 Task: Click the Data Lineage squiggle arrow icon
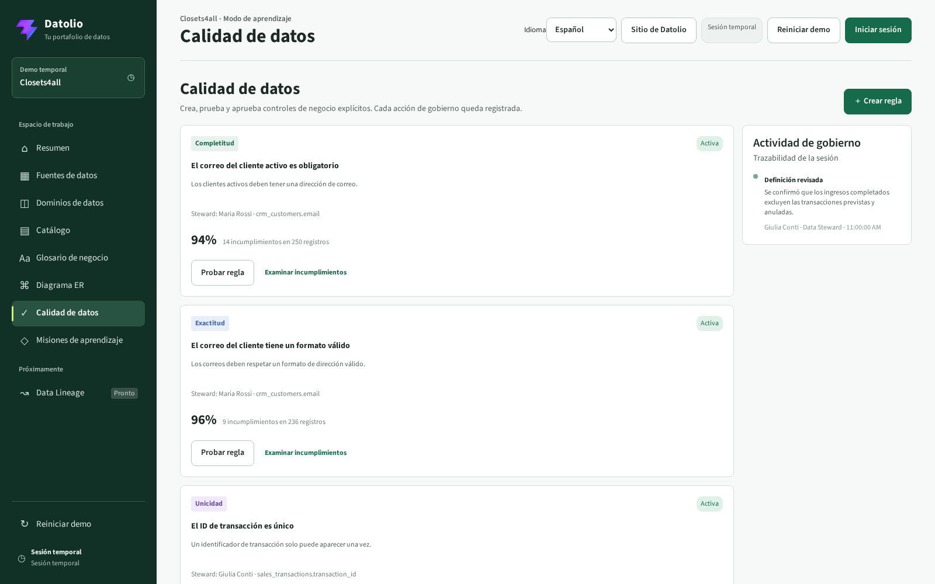tap(25, 393)
